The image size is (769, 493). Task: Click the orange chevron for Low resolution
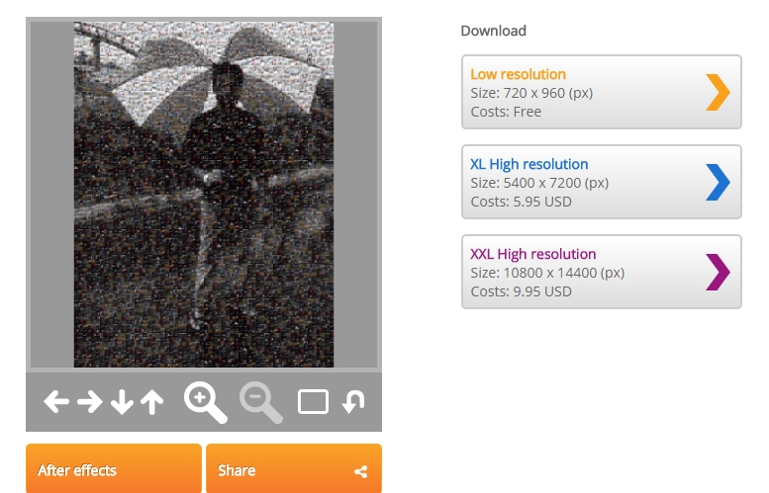click(718, 92)
